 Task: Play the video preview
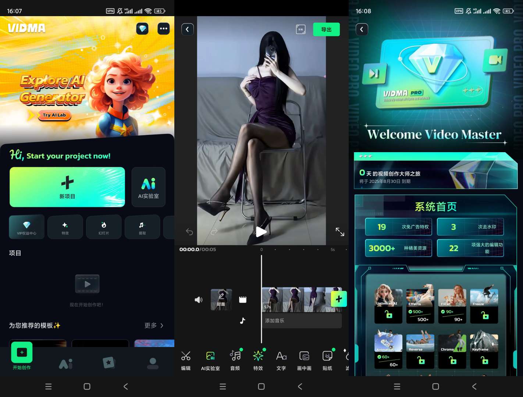pyautogui.click(x=261, y=232)
